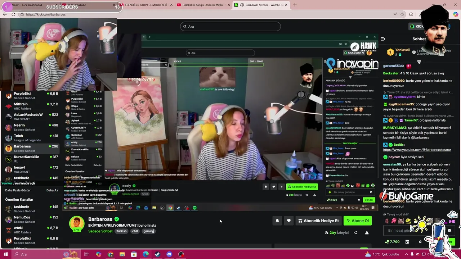This screenshot has width=461, height=259.
Task: Open PurpleBixi channel in top sidebar row
Action: (32, 95)
